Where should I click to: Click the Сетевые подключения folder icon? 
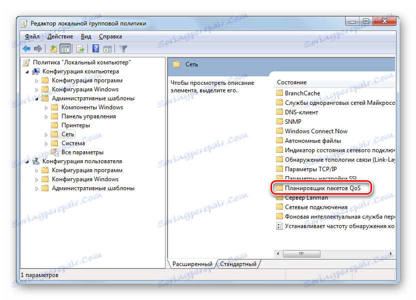pos(279,207)
